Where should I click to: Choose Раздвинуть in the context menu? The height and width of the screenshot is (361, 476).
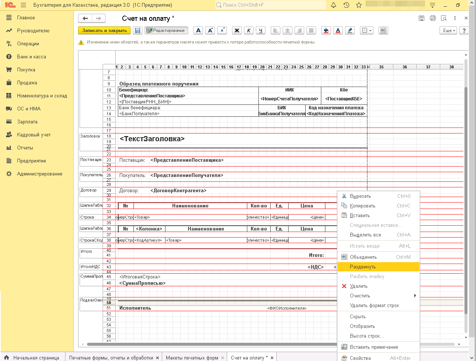[x=379, y=267]
